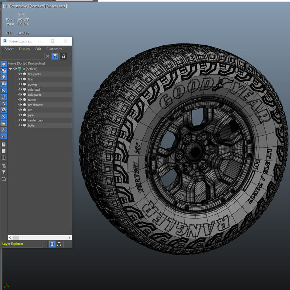Open the Edit menu in Scene Explorer
The width and height of the screenshot is (290, 290).
click(x=38, y=49)
